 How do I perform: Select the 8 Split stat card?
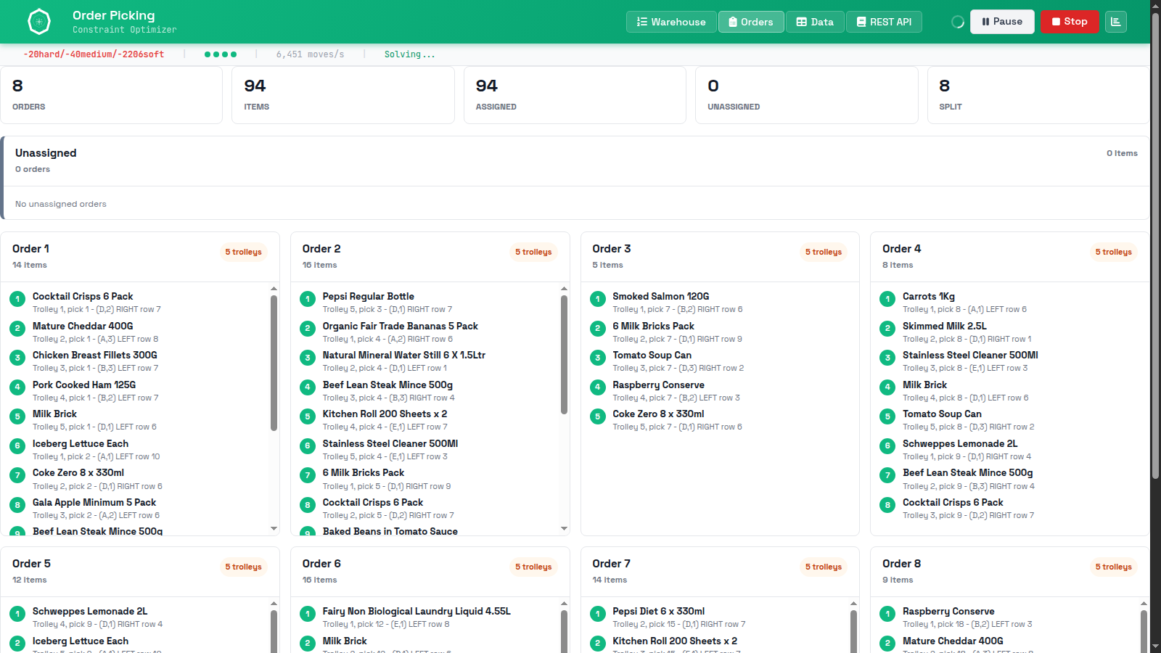click(x=1038, y=95)
